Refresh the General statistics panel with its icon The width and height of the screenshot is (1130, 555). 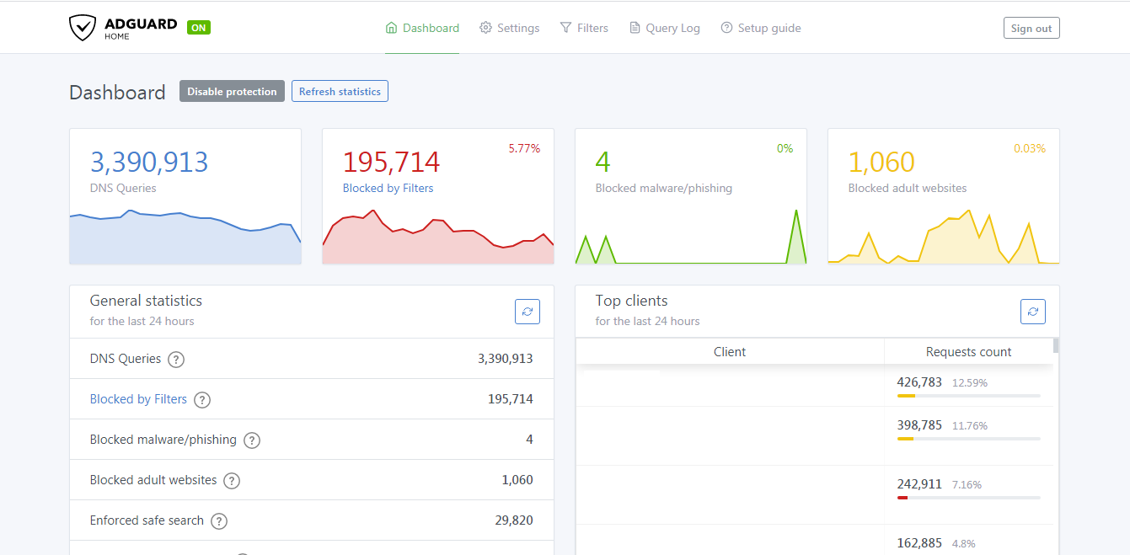[x=528, y=312]
